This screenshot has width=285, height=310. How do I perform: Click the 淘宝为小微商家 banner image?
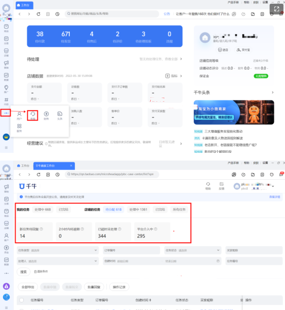234,112
